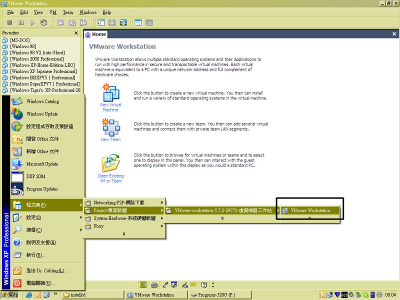The image size is (400, 300).
Task: Expand System-Hardware-系統硬體軟體 submenu
Action: tap(124, 218)
